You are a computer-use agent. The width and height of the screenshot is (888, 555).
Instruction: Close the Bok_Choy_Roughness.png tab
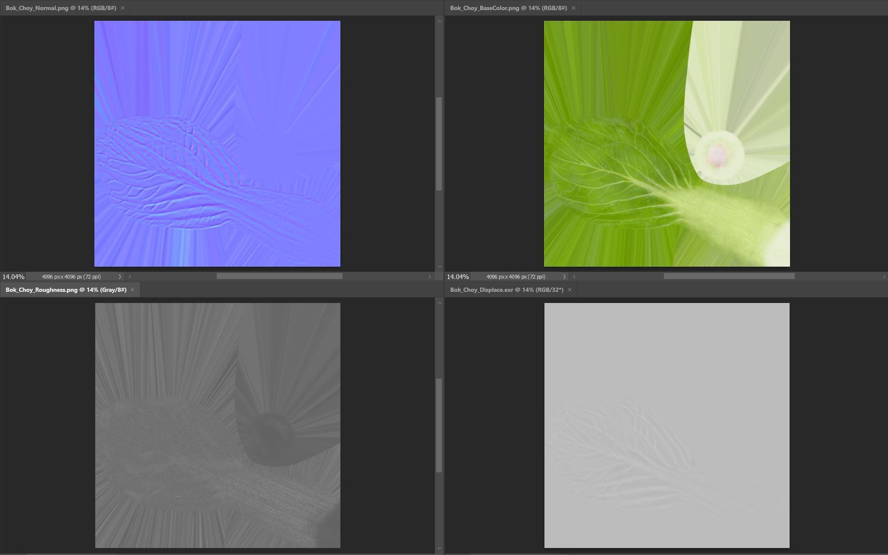133,290
